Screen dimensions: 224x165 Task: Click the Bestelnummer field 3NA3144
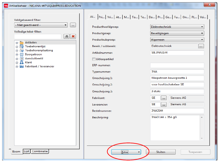click(177, 111)
